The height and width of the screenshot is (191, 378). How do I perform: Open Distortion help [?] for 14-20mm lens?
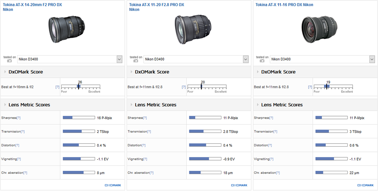[17, 145]
